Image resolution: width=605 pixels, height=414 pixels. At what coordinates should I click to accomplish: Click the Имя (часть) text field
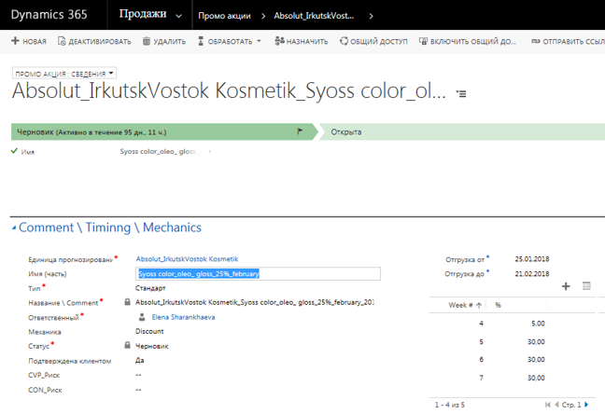[x=258, y=273]
